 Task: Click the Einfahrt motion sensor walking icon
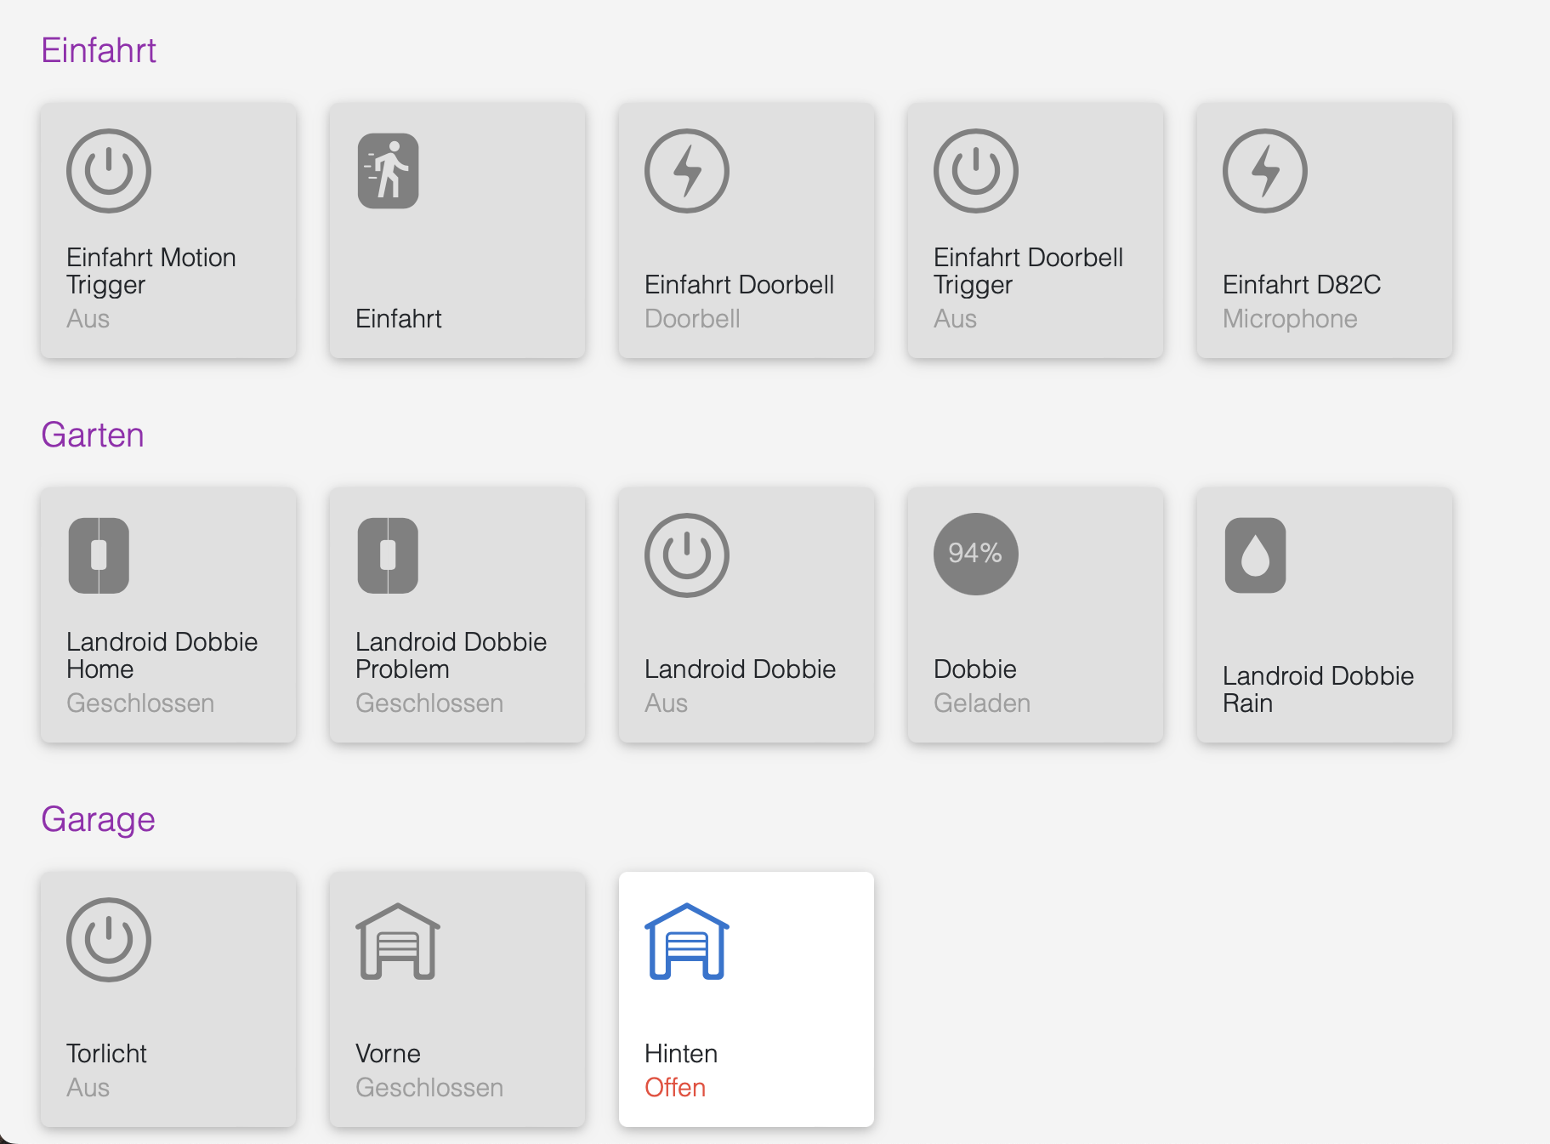coord(389,171)
